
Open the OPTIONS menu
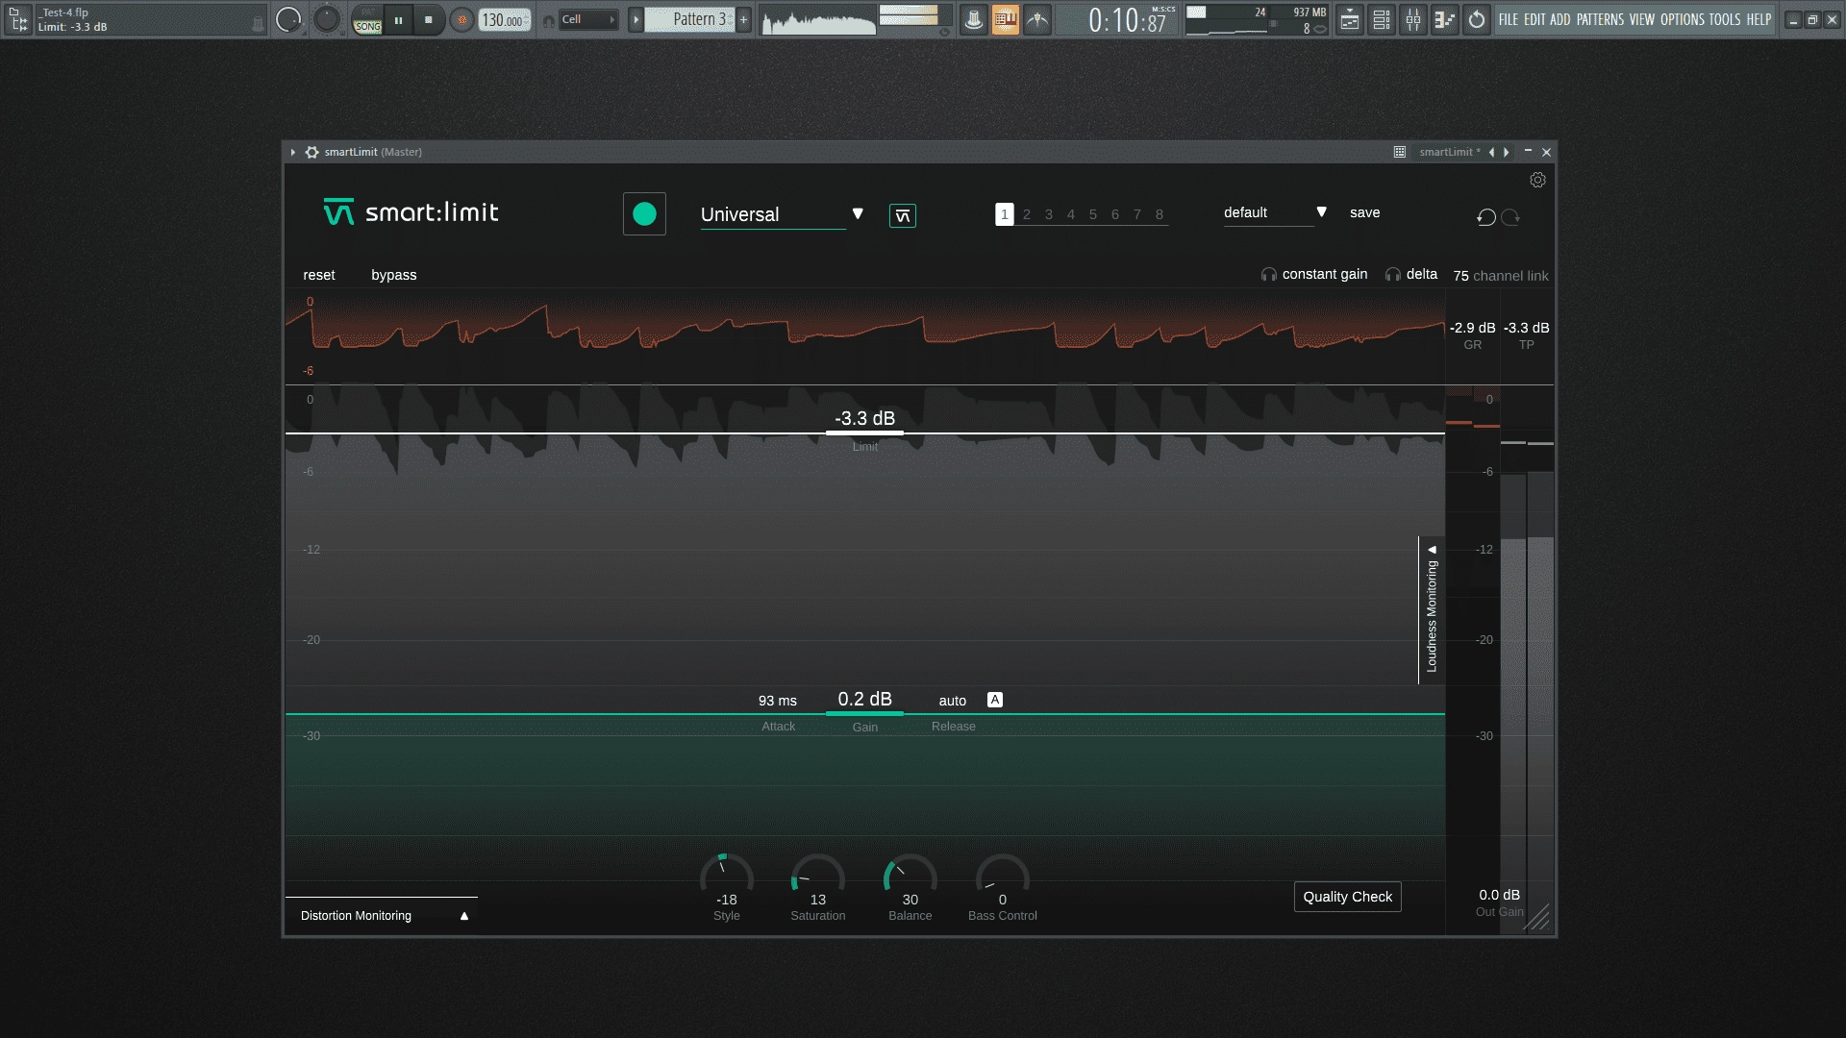tap(1682, 19)
